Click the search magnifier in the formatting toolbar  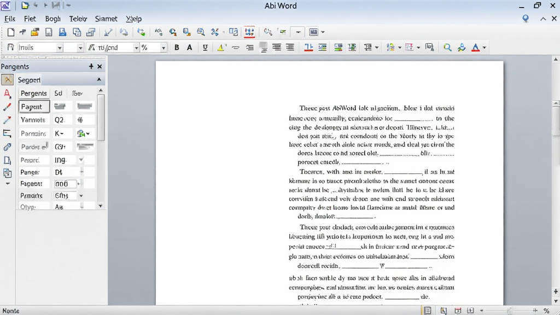coord(447,47)
